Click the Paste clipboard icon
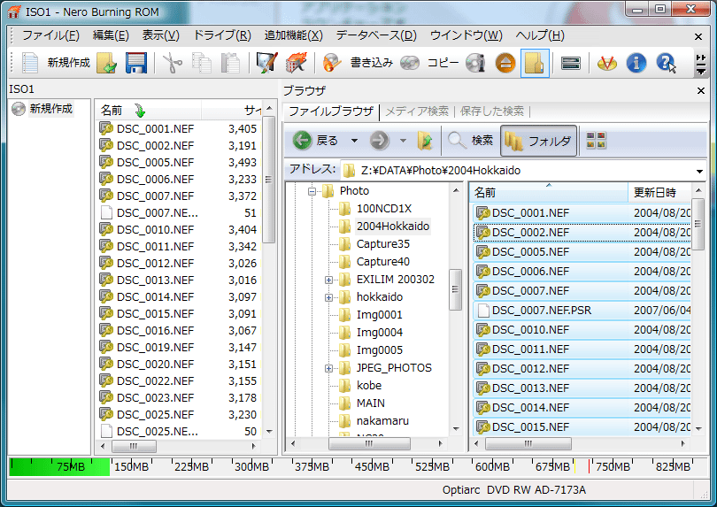The image size is (717, 507). tap(230, 63)
